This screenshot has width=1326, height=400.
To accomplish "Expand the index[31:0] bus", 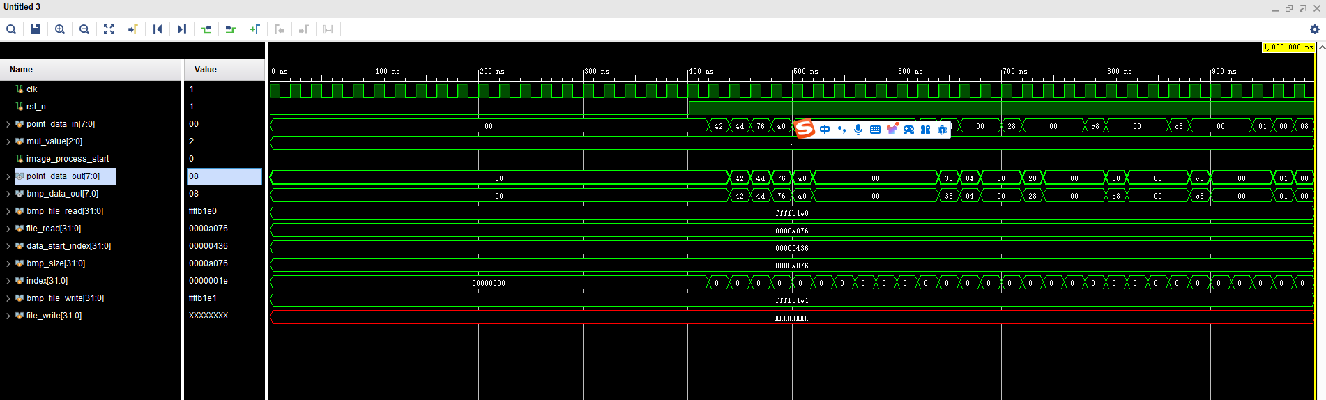I will (x=8, y=281).
